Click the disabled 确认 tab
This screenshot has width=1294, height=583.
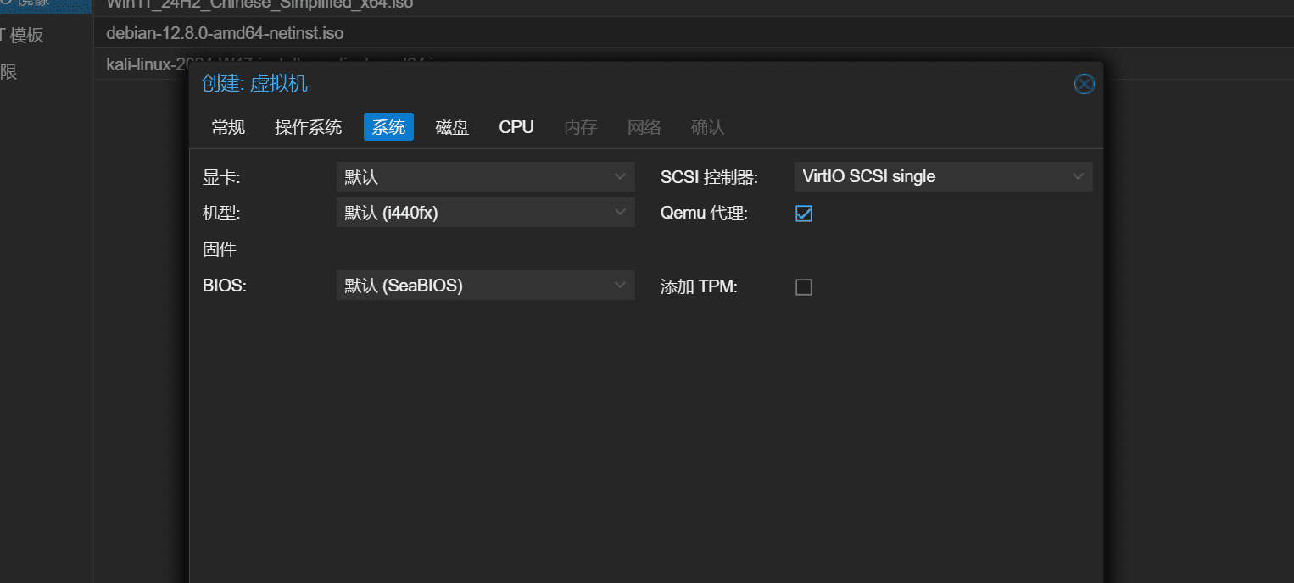pyautogui.click(x=708, y=127)
